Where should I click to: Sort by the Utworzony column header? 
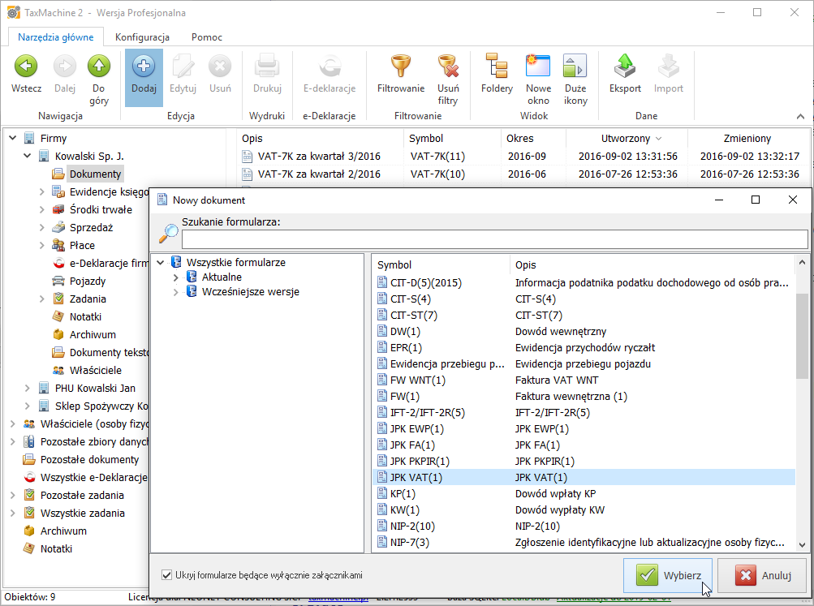(627, 139)
